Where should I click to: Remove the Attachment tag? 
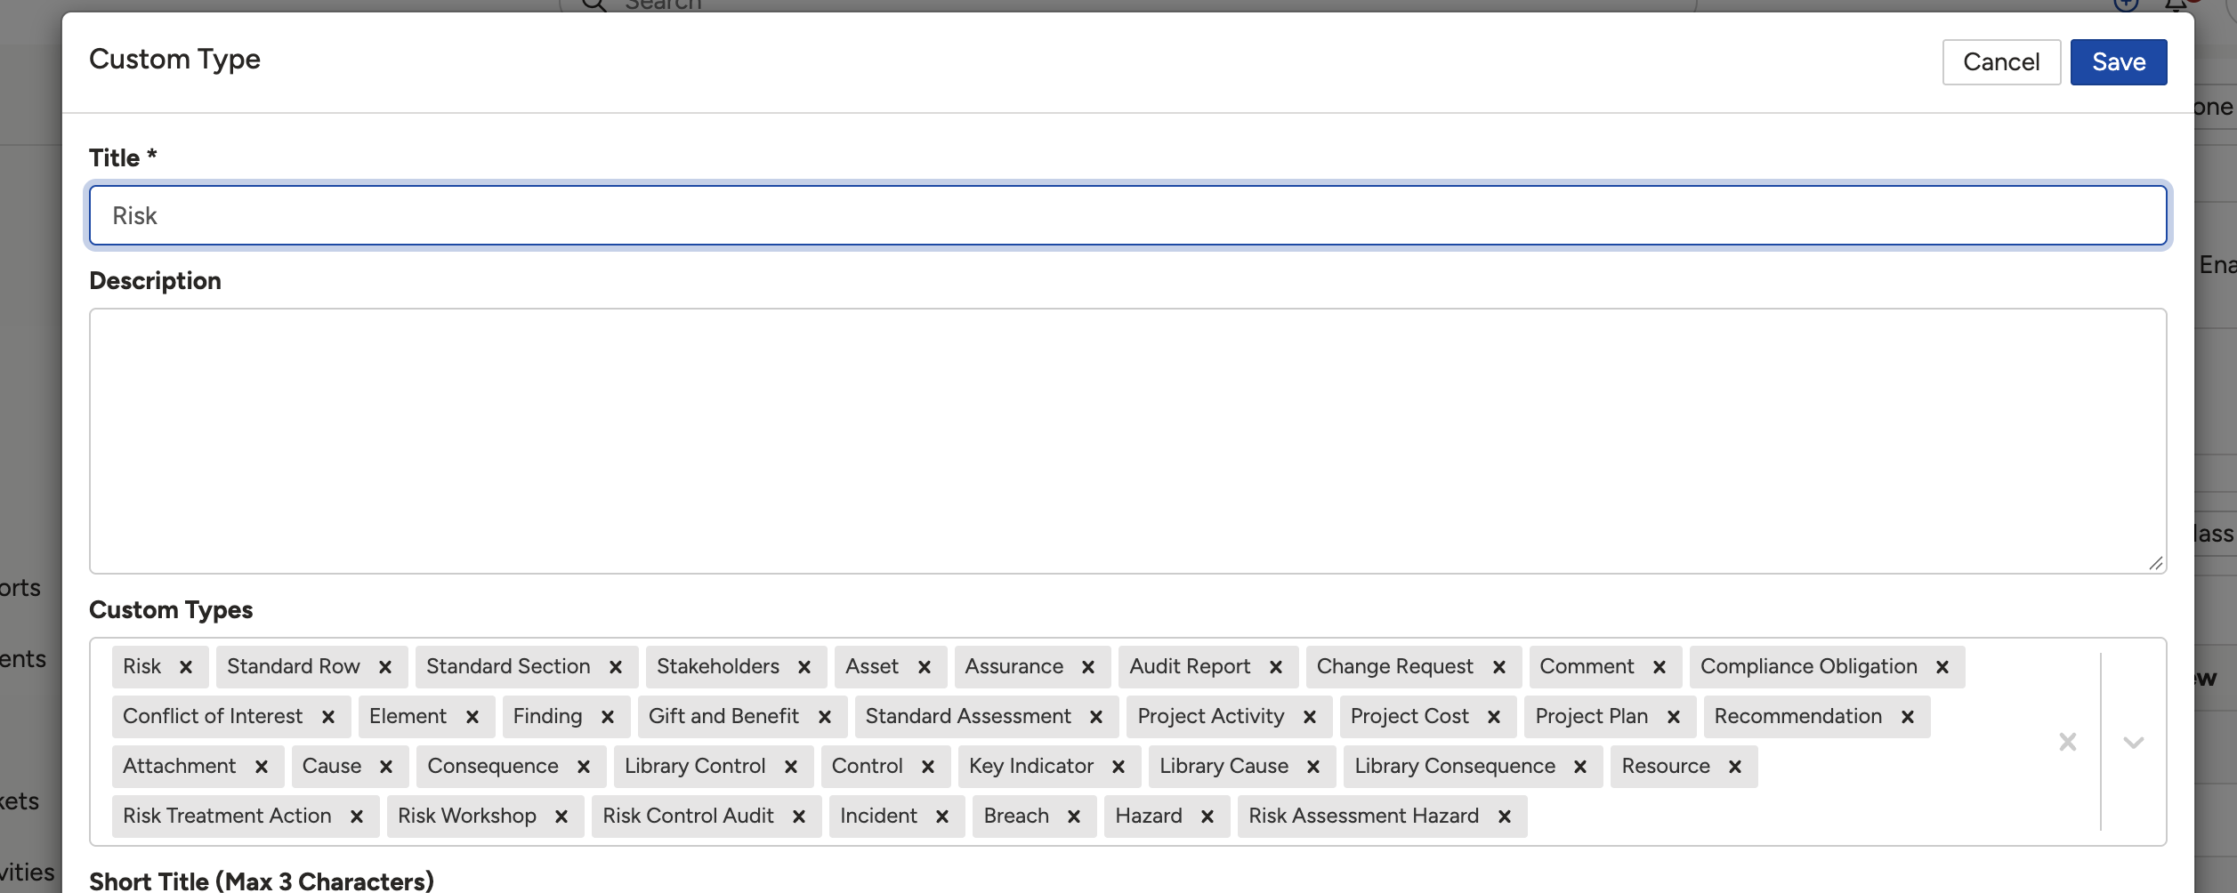[262, 767]
